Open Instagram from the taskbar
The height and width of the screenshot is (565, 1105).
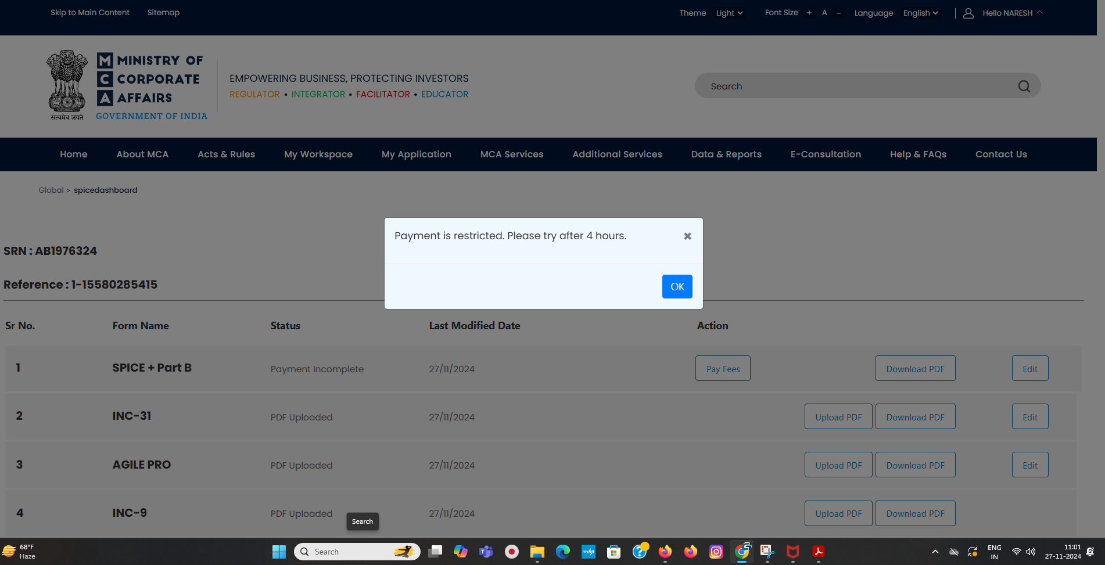coord(716,552)
